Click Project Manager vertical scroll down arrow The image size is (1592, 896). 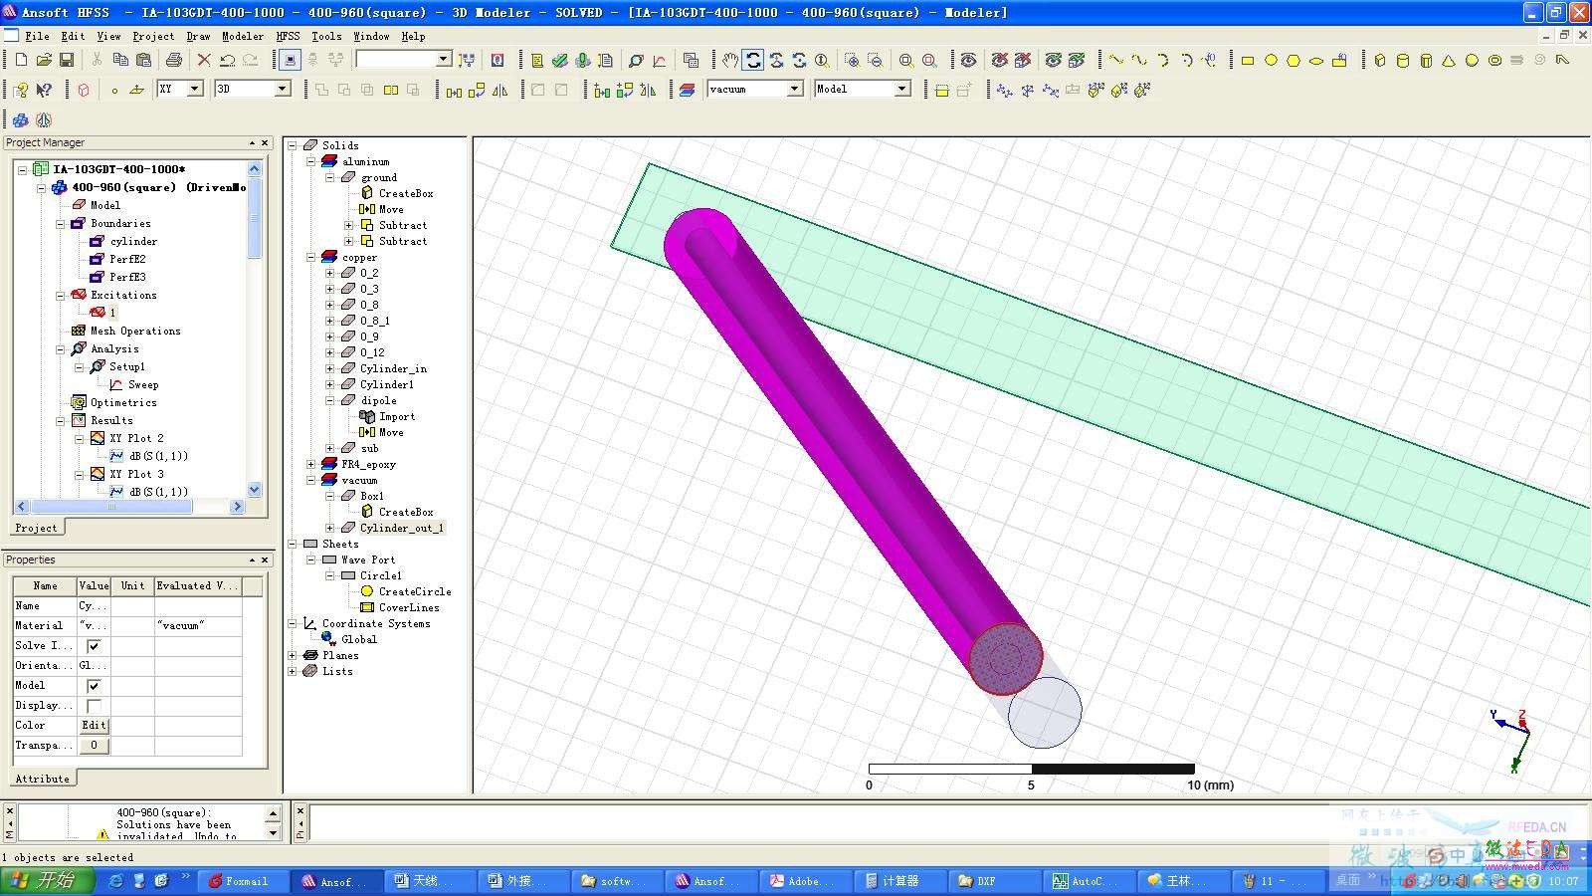point(255,490)
